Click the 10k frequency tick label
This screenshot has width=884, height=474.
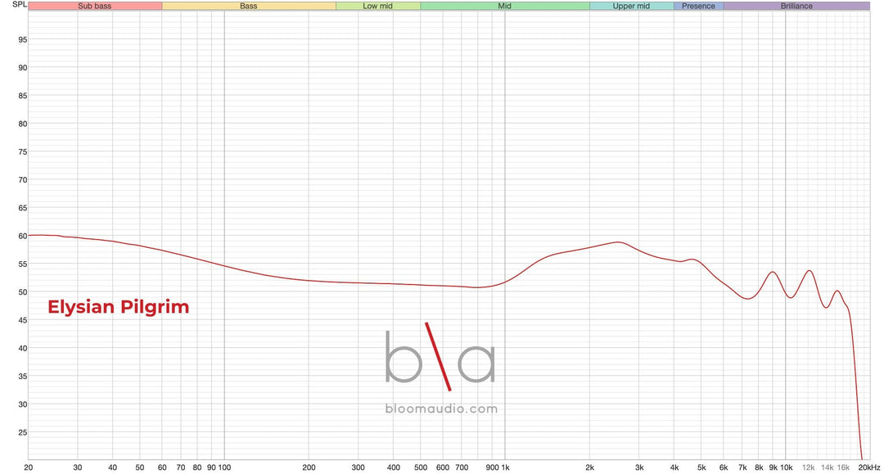787,467
